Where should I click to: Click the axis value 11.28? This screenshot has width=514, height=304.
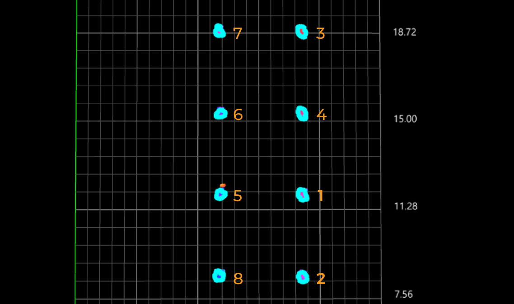pos(405,206)
